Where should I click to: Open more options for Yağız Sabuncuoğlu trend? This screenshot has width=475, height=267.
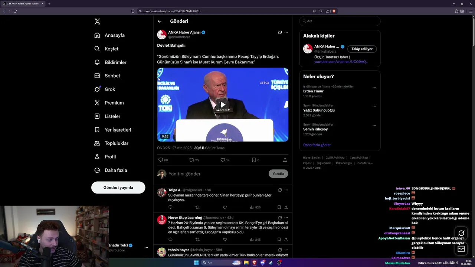coord(374,106)
